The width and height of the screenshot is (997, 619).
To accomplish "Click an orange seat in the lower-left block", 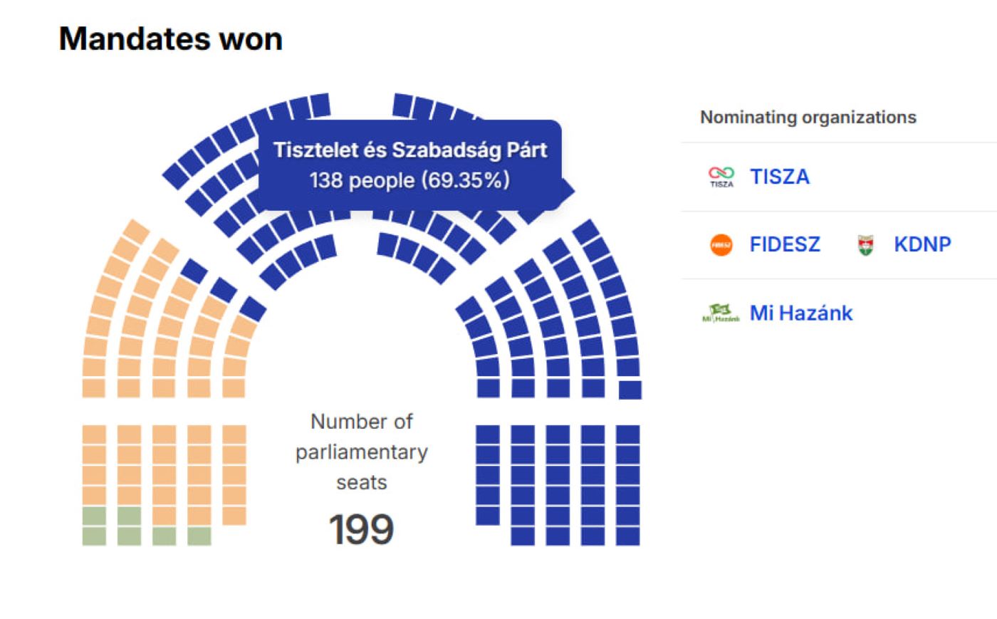I will (x=164, y=455).
